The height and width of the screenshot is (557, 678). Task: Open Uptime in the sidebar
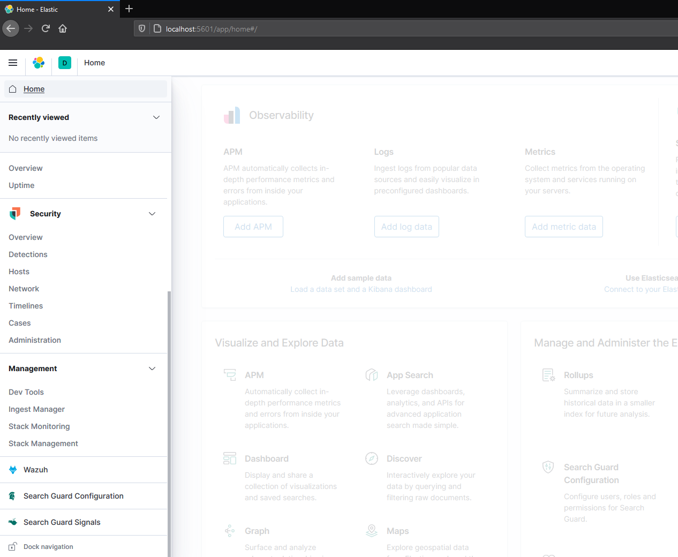pyautogui.click(x=21, y=185)
